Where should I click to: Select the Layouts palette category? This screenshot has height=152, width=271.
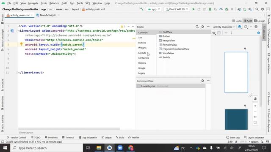(x=142, y=53)
